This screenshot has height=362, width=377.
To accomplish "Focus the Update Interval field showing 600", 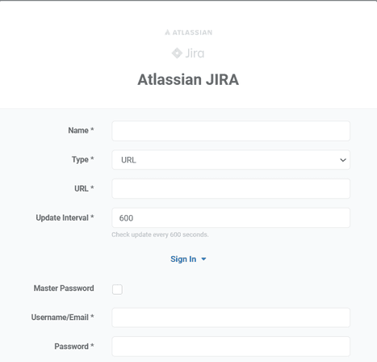I will coord(231,217).
